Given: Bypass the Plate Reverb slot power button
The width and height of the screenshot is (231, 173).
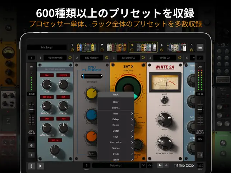Looking at the screenshot, I should coord(70,58).
